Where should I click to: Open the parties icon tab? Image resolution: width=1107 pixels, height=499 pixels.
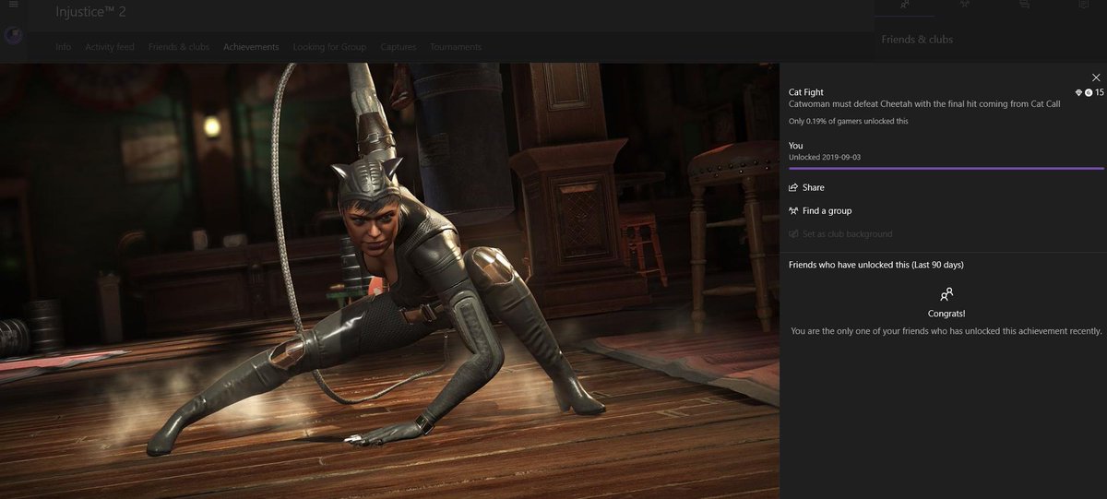click(x=965, y=5)
